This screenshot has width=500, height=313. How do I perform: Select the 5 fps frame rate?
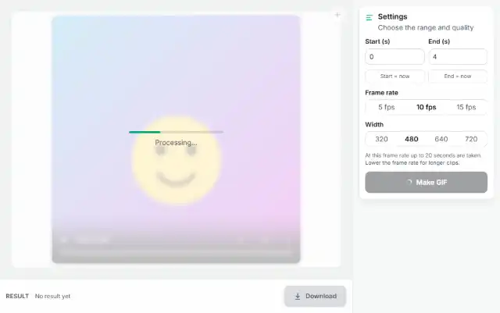point(387,107)
